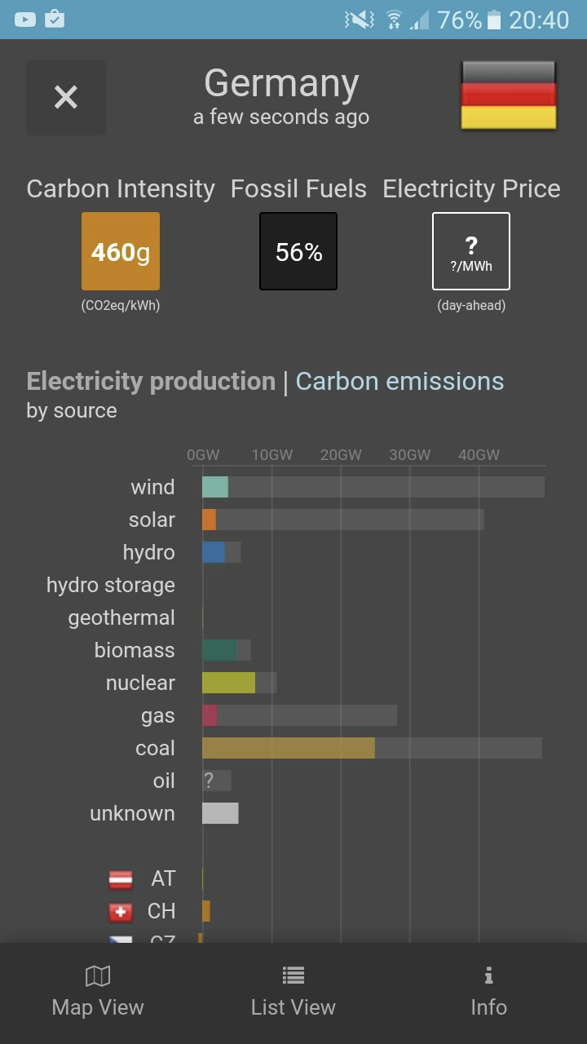Select the Switzerland flag icon
This screenshot has height=1044, width=587.
[x=121, y=911]
